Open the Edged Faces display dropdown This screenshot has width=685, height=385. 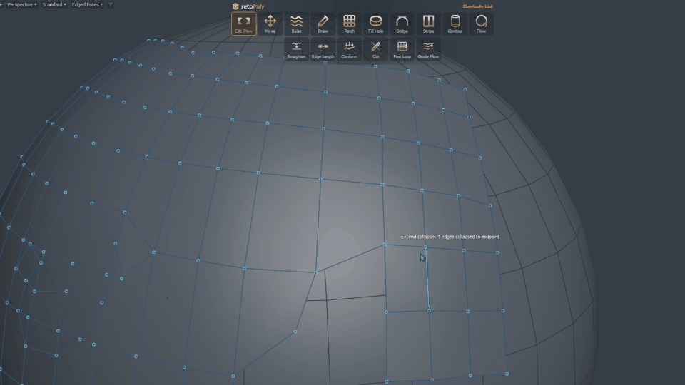click(87, 4)
